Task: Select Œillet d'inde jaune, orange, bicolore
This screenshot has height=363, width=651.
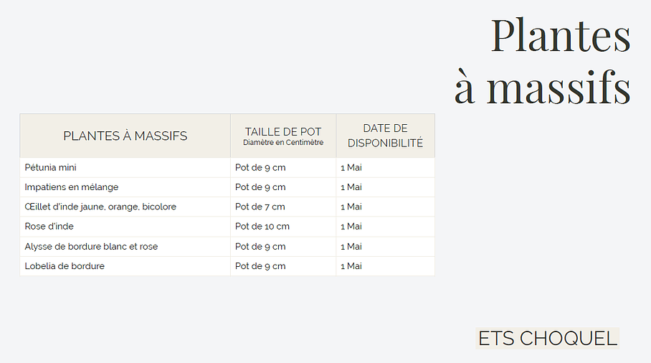Action: 100,207
